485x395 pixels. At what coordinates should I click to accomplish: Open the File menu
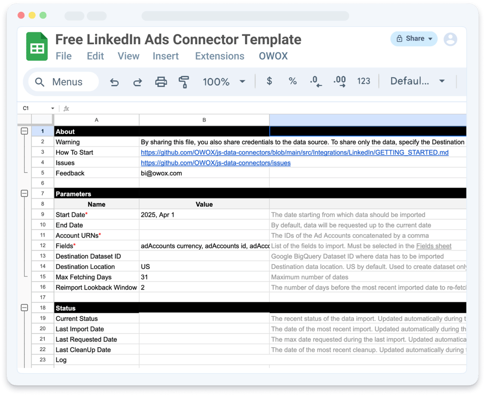point(64,56)
